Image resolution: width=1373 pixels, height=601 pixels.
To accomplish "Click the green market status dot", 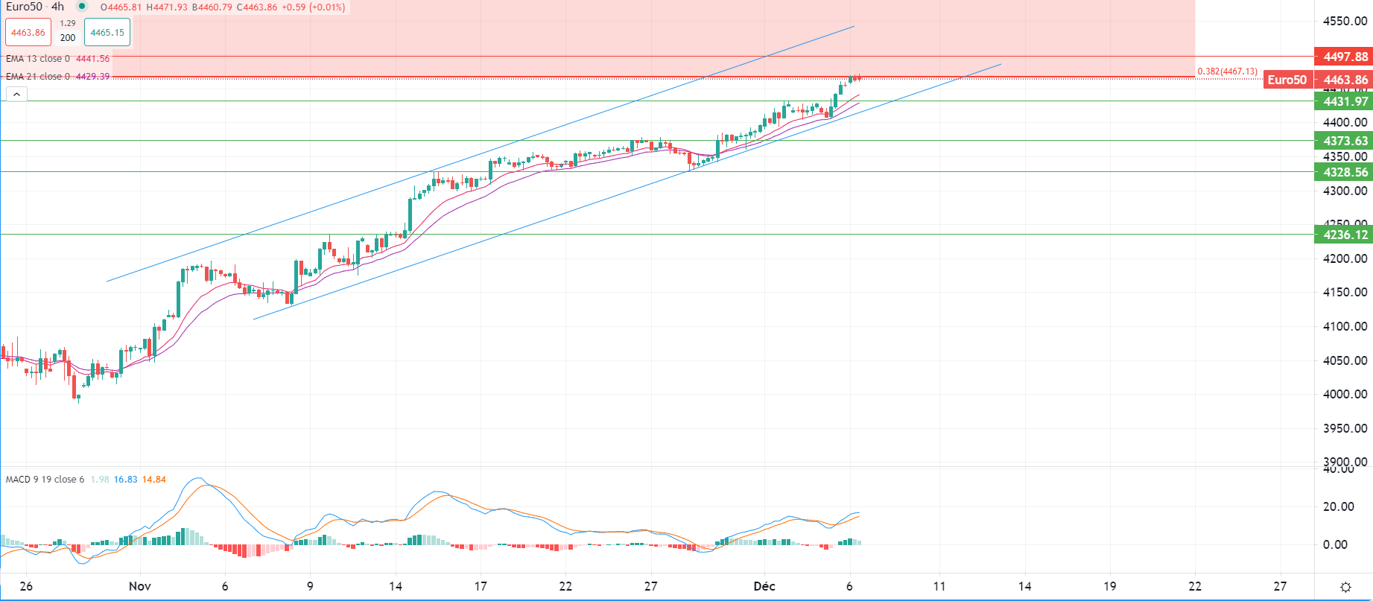I will [x=82, y=7].
